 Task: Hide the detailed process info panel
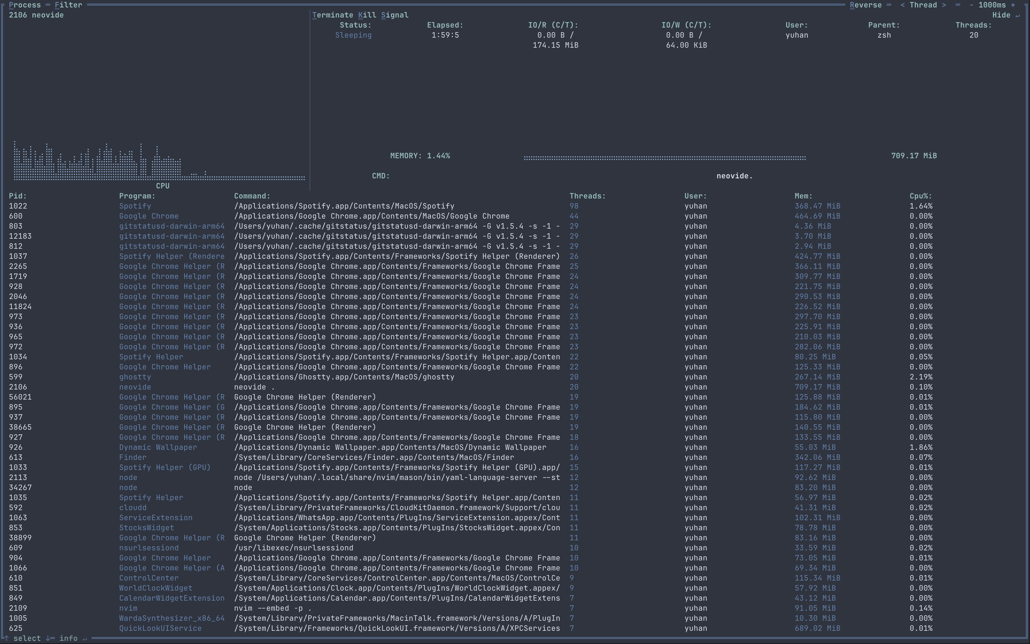point(1001,15)
